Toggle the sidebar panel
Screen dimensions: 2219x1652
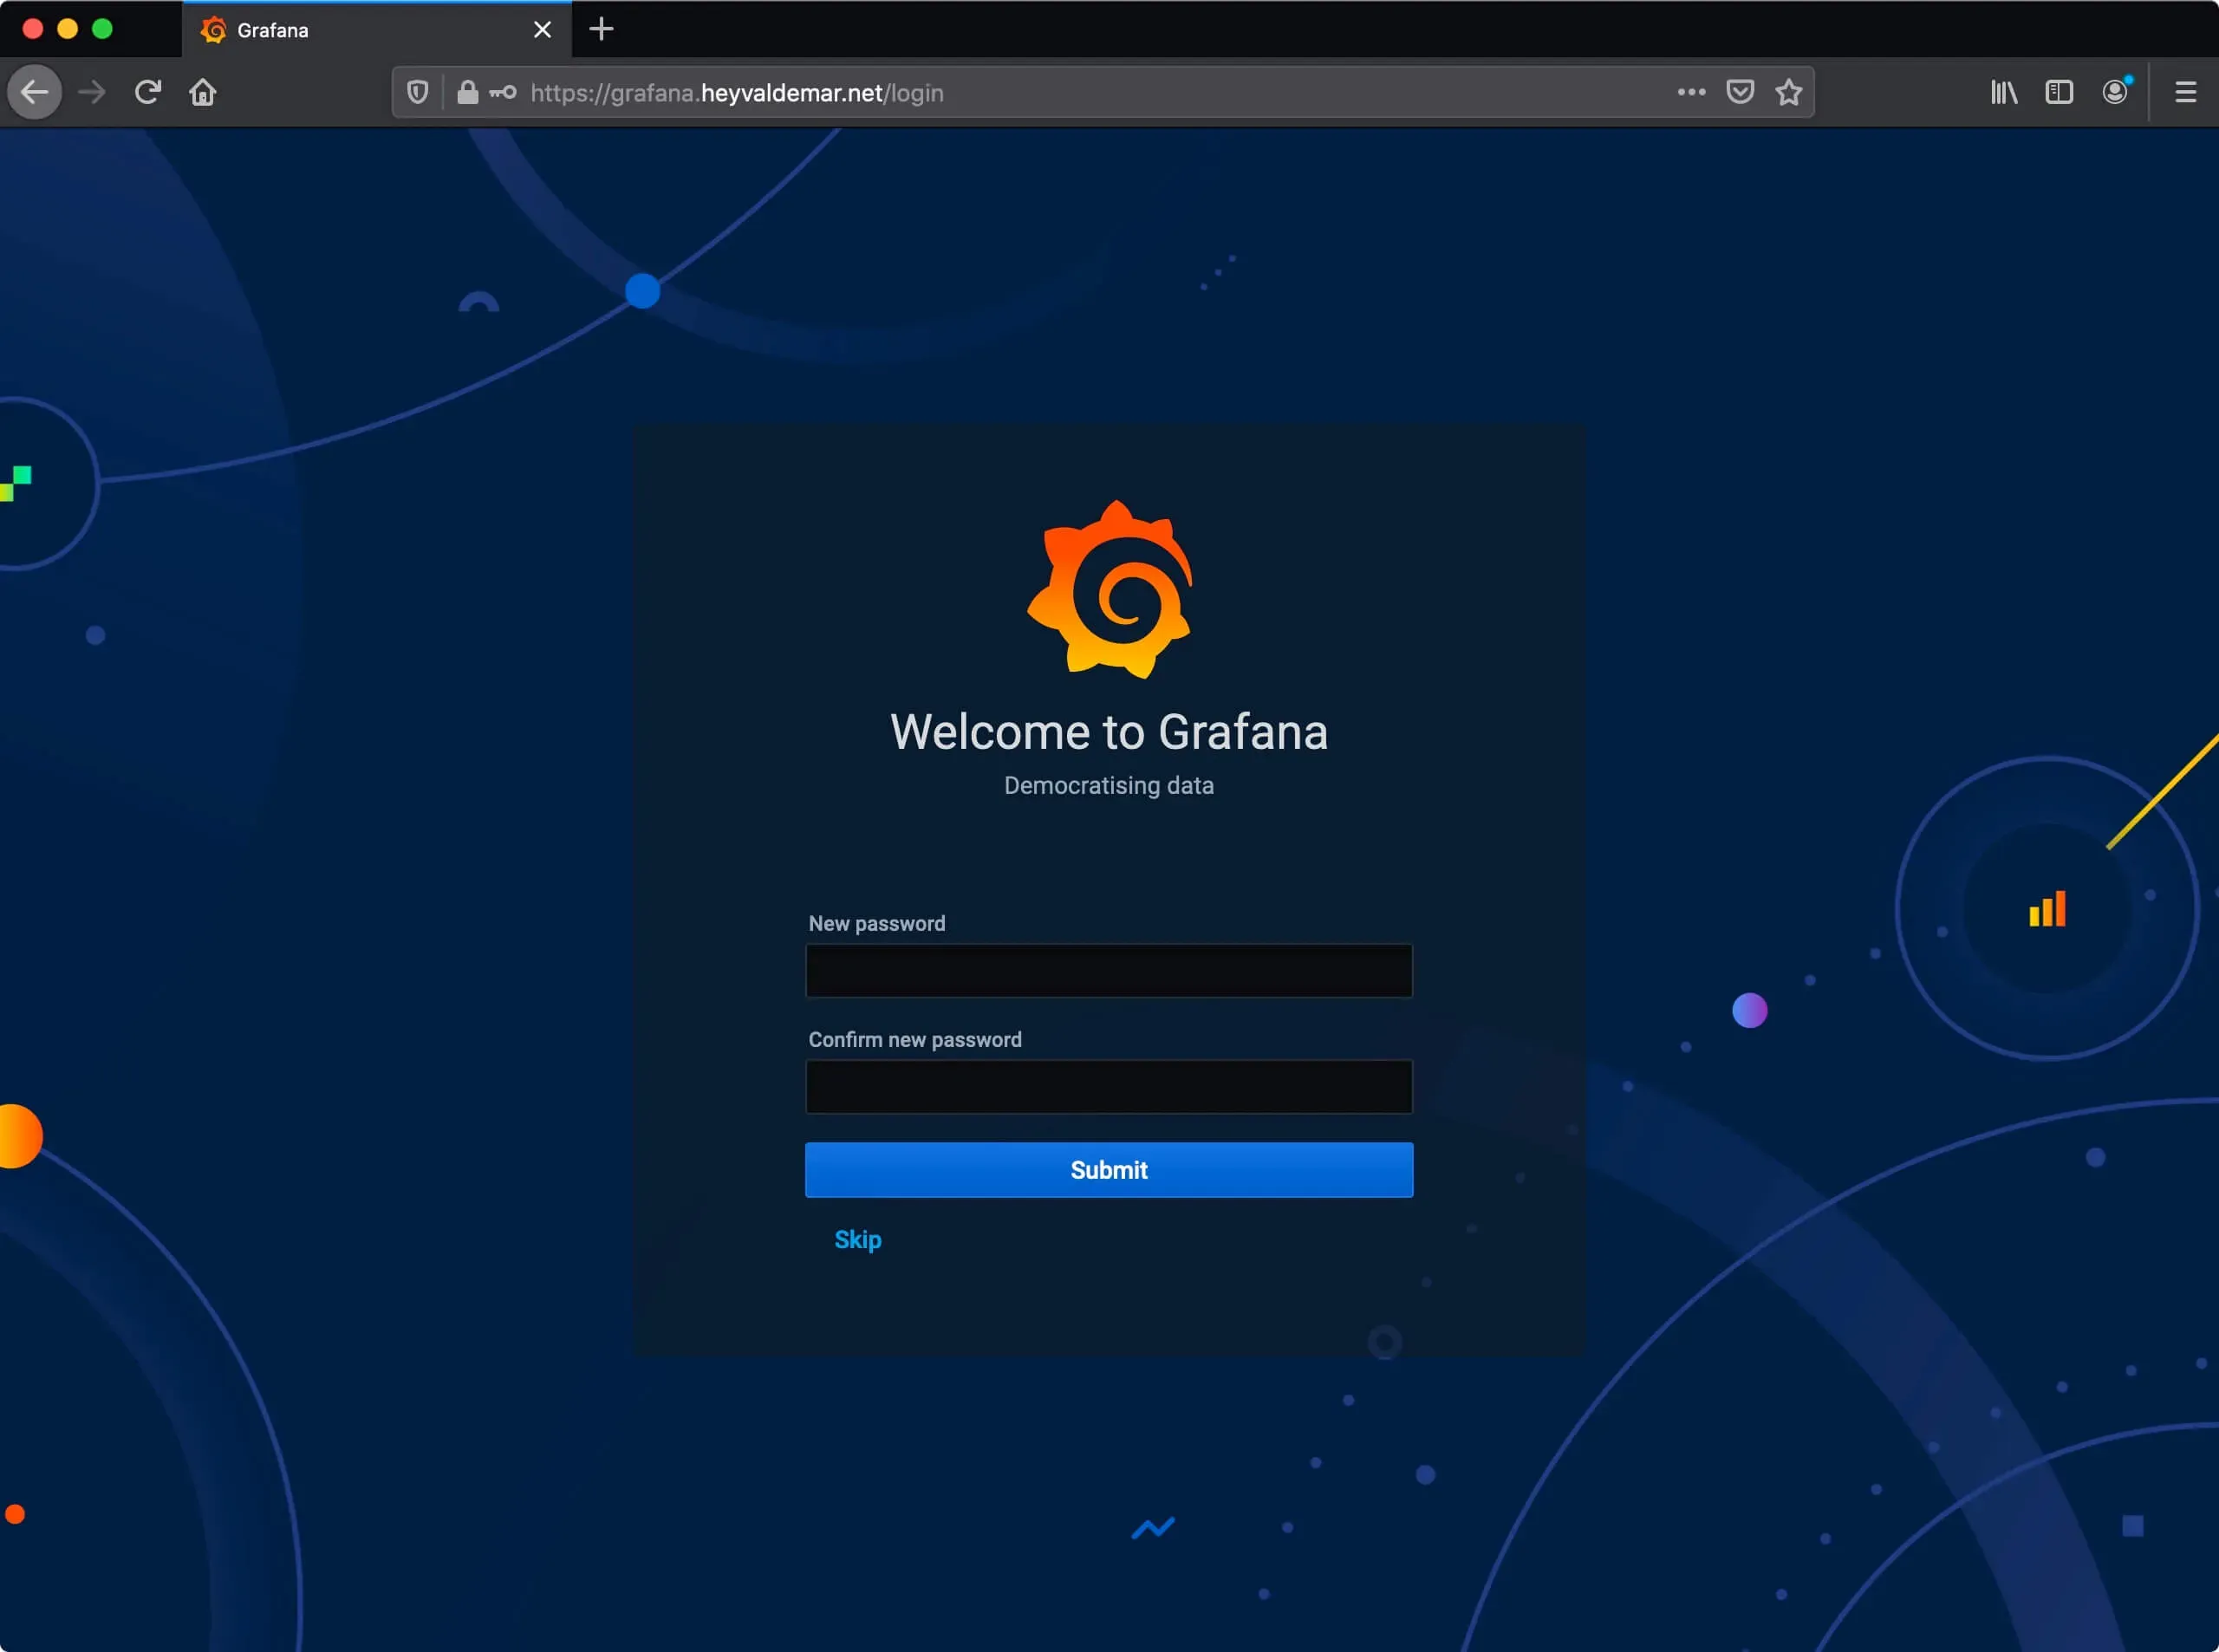[2059, 92]
